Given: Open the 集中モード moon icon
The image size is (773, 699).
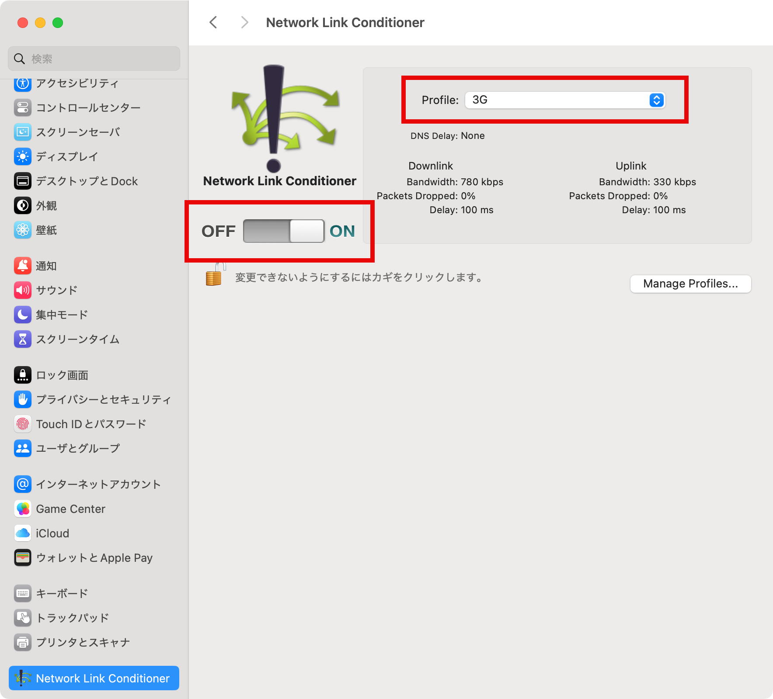Looking at the screenshot, I should click(x=23, y=315).
